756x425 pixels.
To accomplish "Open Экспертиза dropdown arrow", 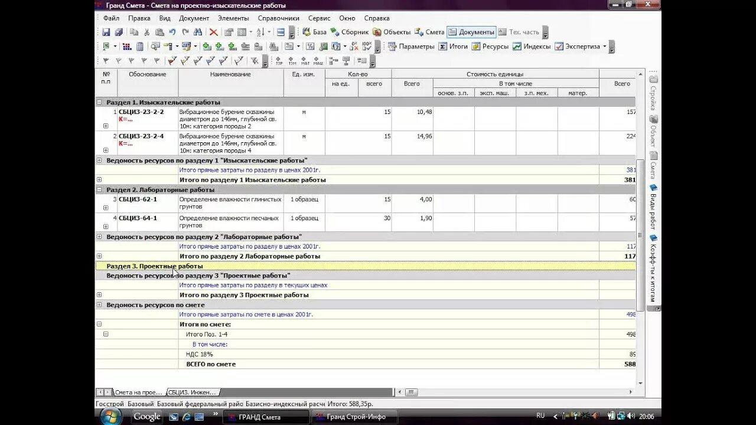I will [605, 46].
